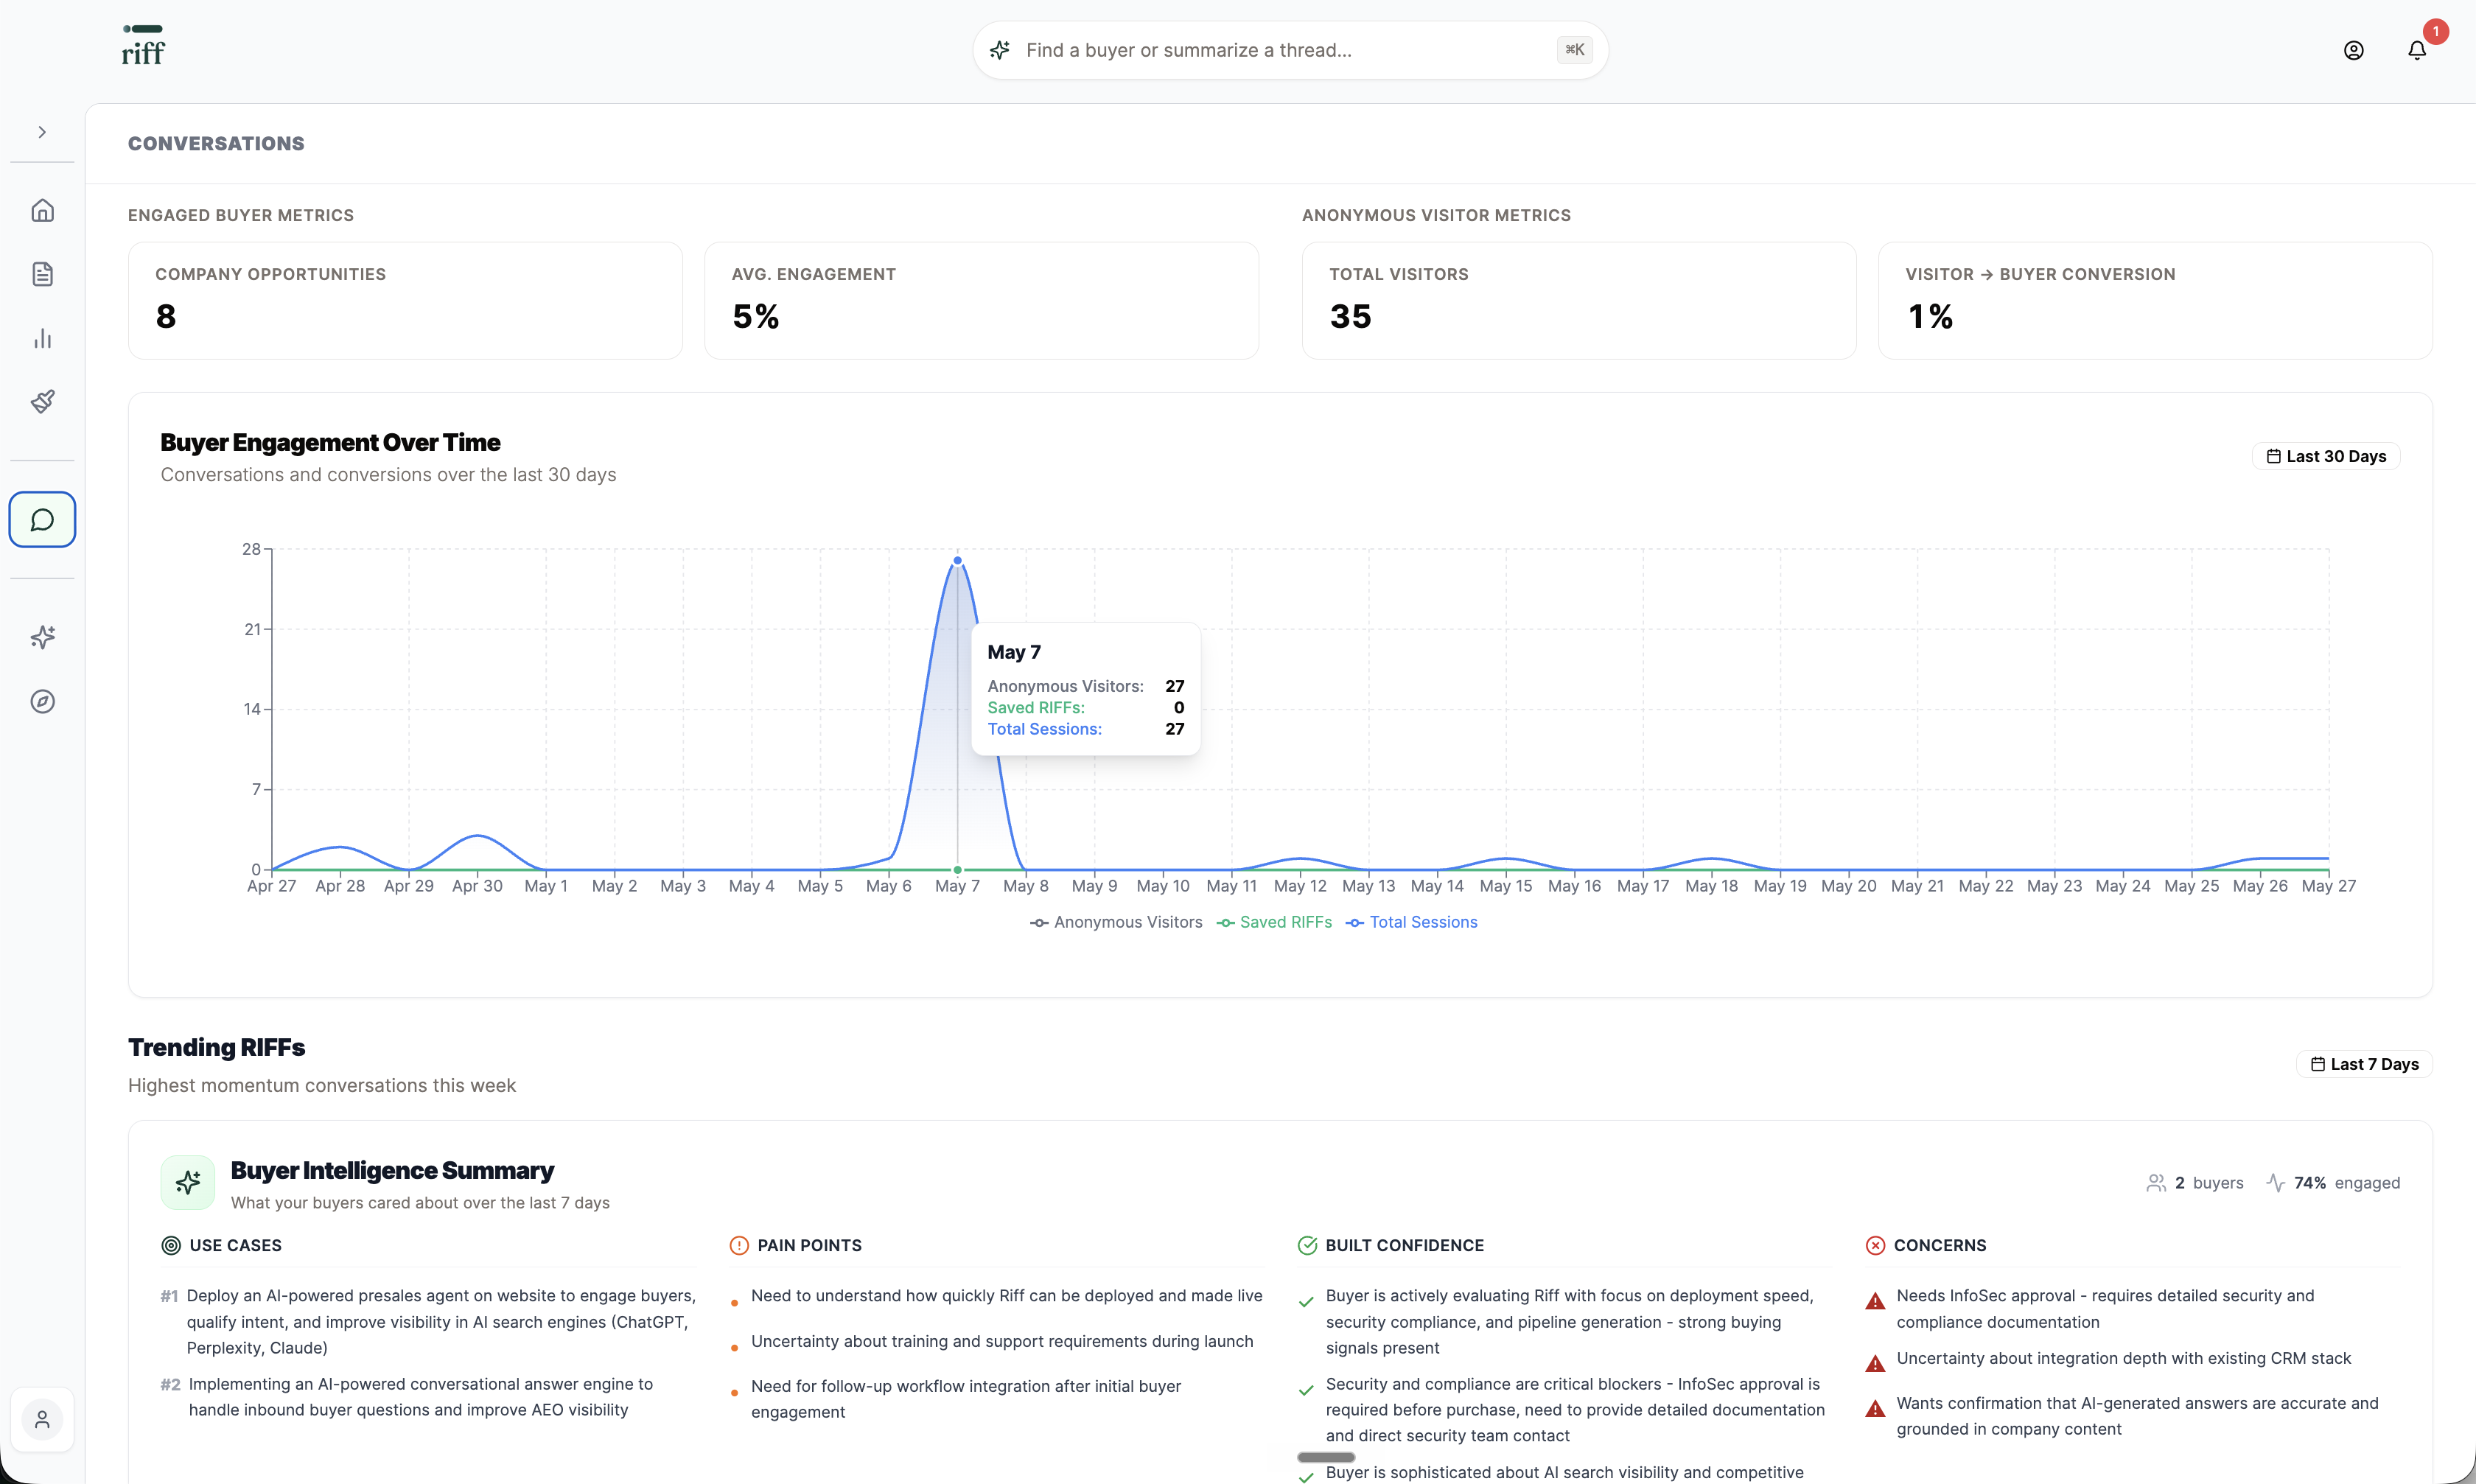Click the riff logo

pyautogui.click(x=143, y=46)
